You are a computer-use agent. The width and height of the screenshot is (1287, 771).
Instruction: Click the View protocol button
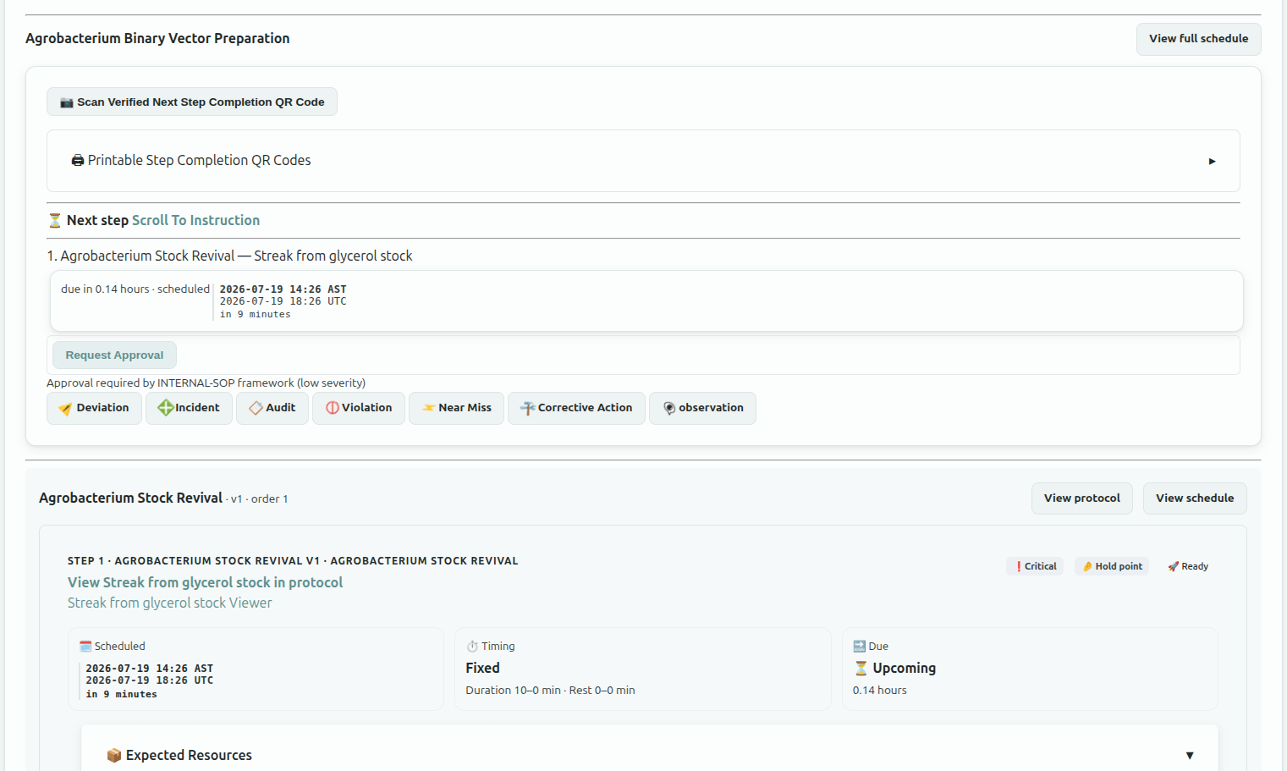tap(1081, 498)
